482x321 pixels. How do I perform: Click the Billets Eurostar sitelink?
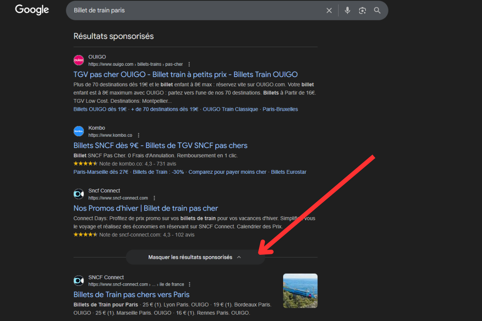(288, 172)
